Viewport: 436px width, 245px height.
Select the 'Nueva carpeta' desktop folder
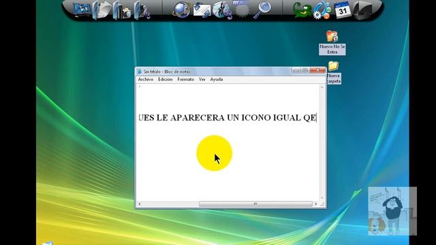pos(333,72)
